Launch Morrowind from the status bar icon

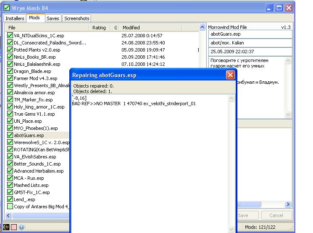pos(7,227)
